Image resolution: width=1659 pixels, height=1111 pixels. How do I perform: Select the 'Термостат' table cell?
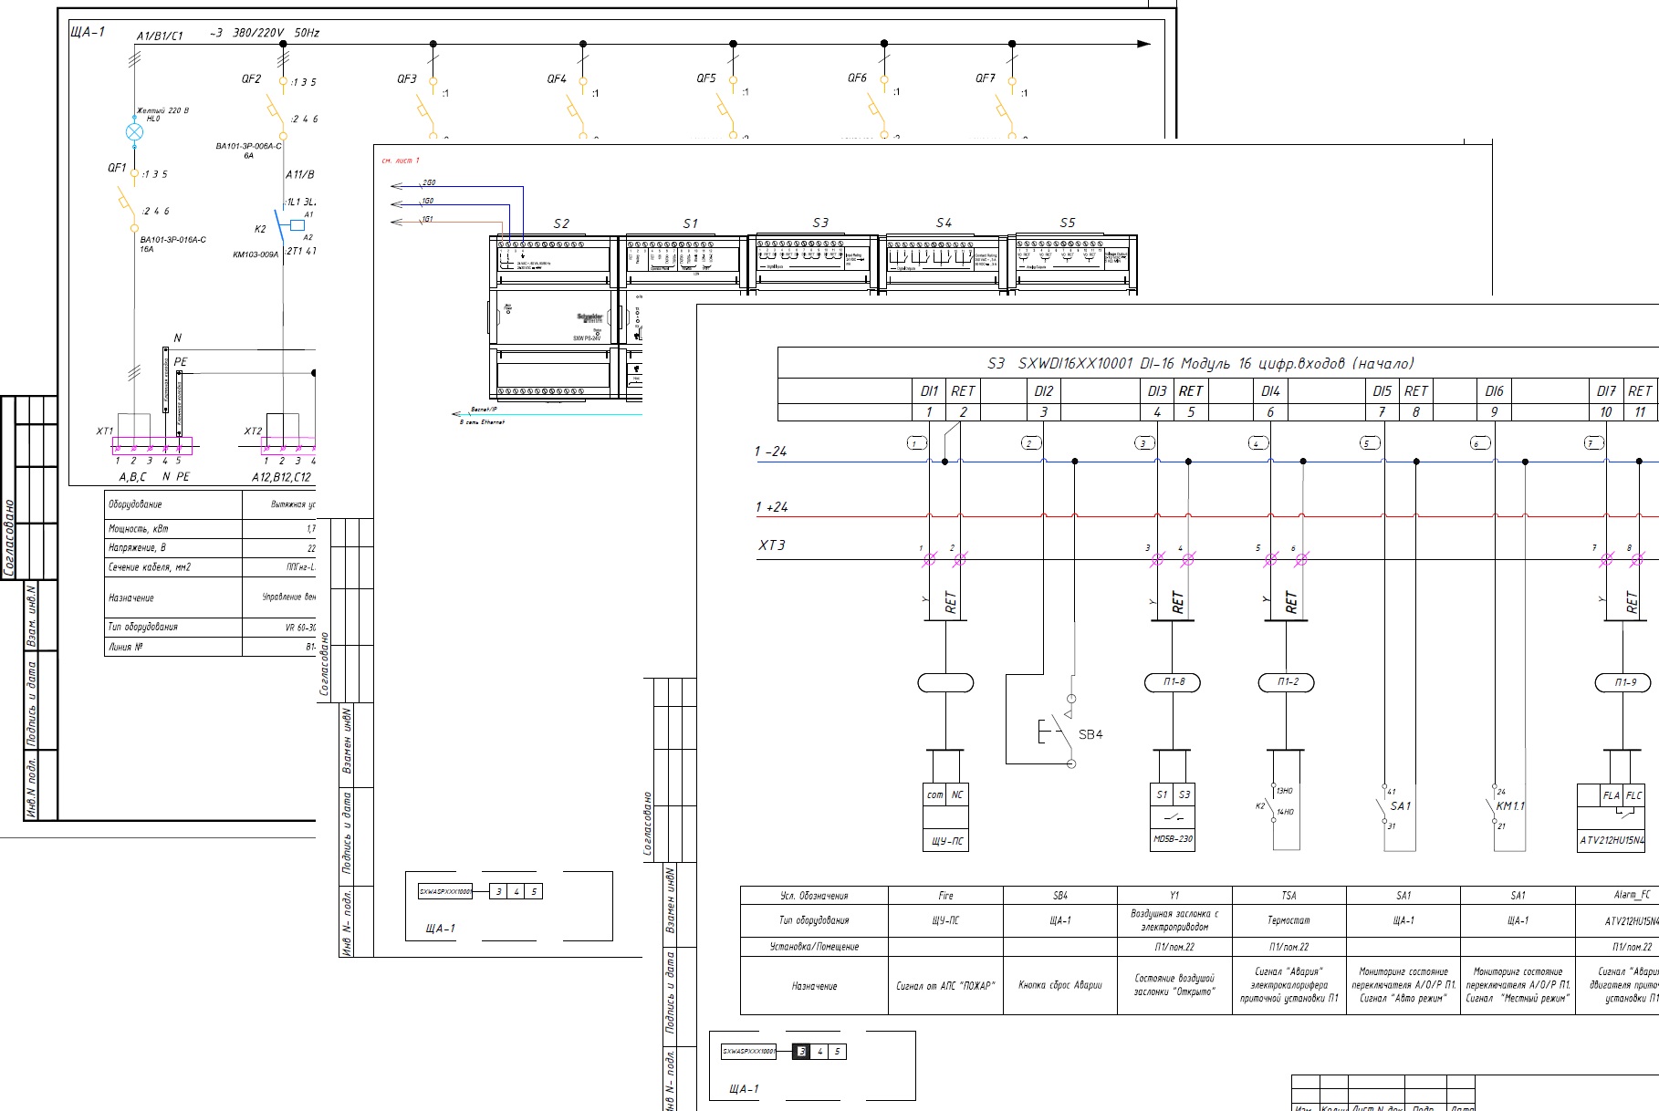[1289, 921]
